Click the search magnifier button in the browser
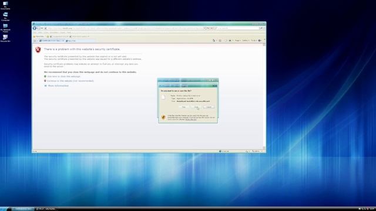This screenshot has height=211, width=376. point(261,28)
